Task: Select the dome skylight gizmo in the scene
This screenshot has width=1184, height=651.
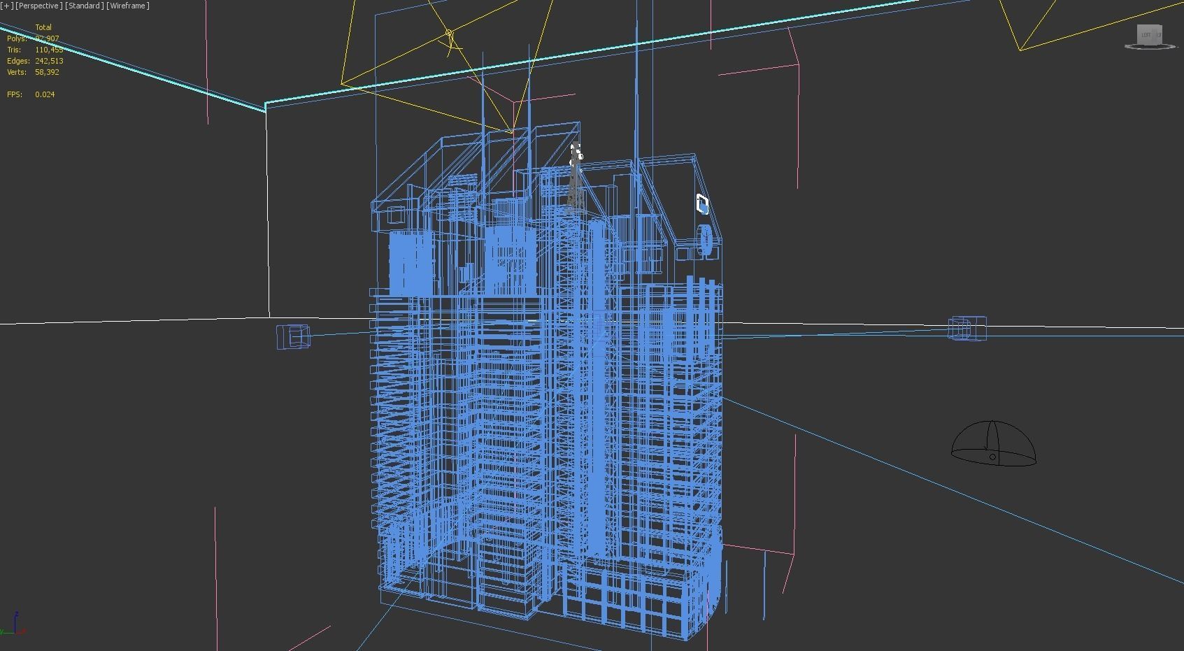Action: [993, 443]
